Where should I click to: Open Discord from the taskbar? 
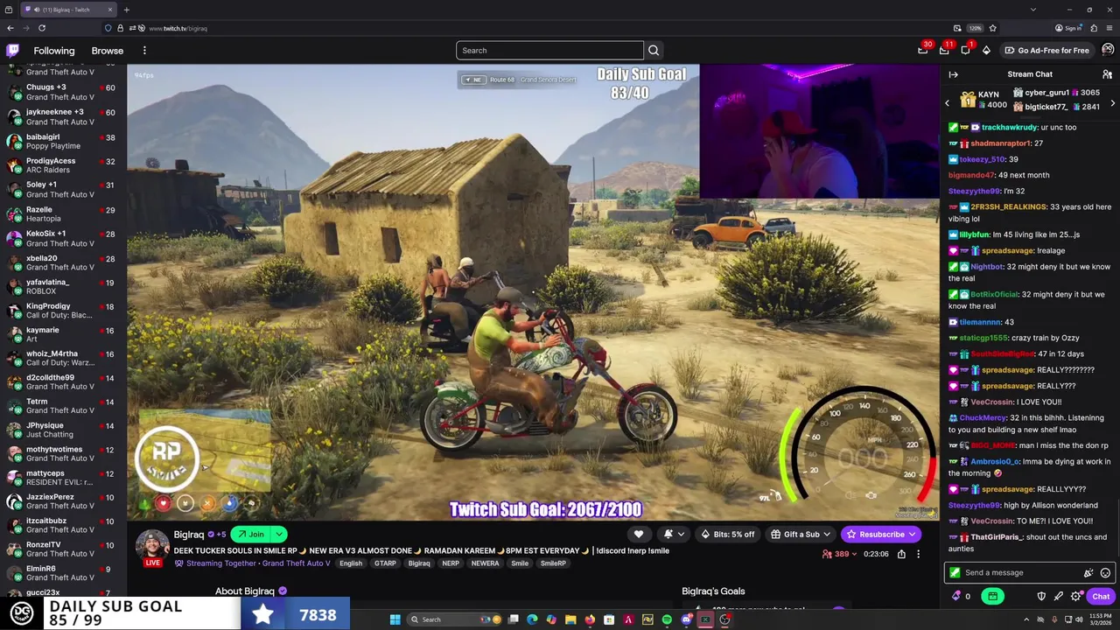tap(686, 619)
